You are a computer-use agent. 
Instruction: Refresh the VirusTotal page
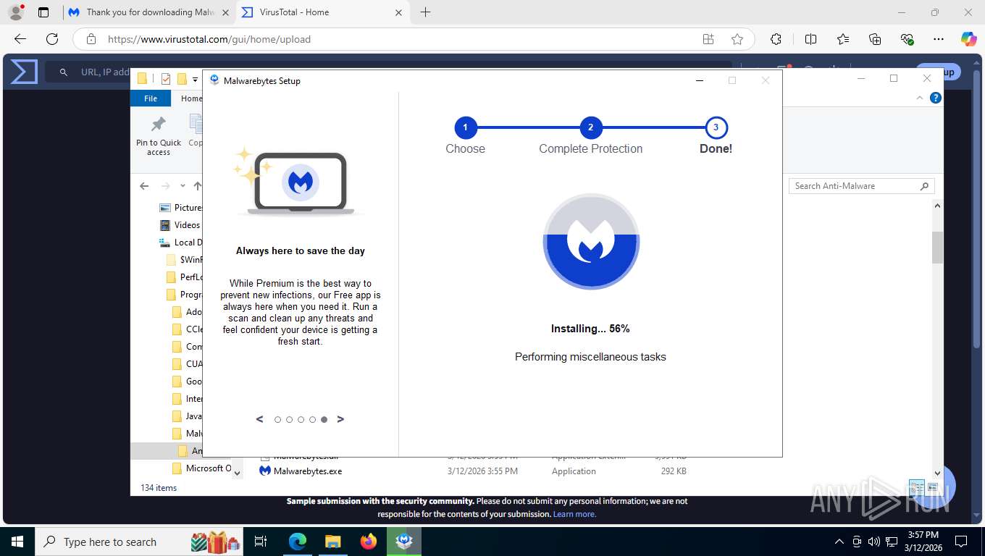(x=52, y=39)
